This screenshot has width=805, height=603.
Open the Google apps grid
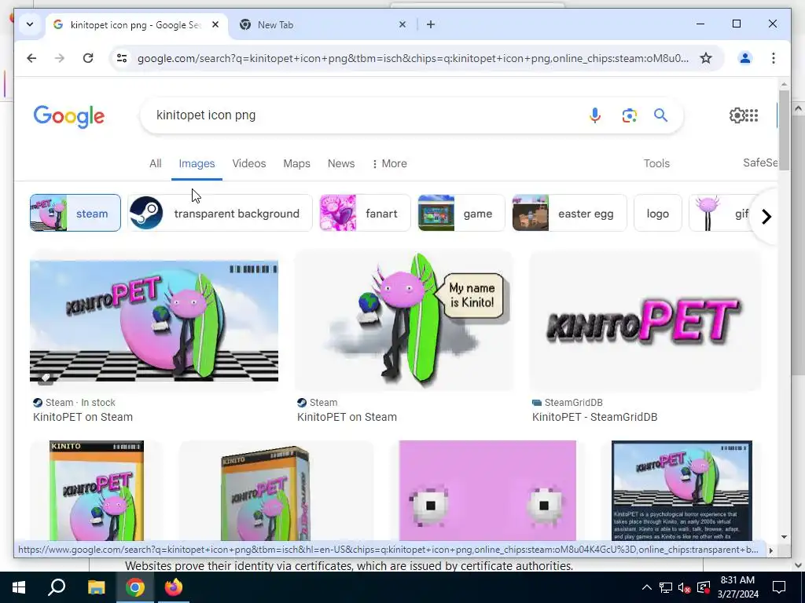tap(751, 115)
